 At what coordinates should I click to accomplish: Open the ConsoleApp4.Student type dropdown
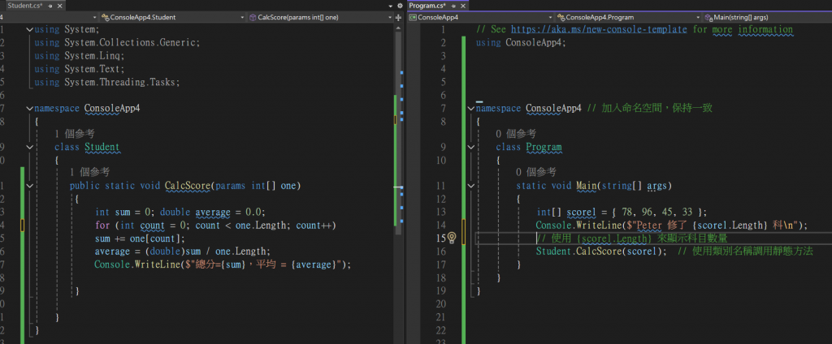(172, 17)
